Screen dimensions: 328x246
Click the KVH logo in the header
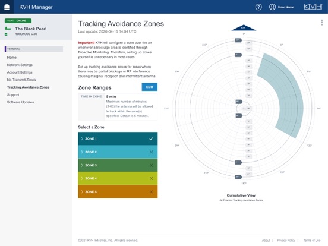(x=313, y=7)
